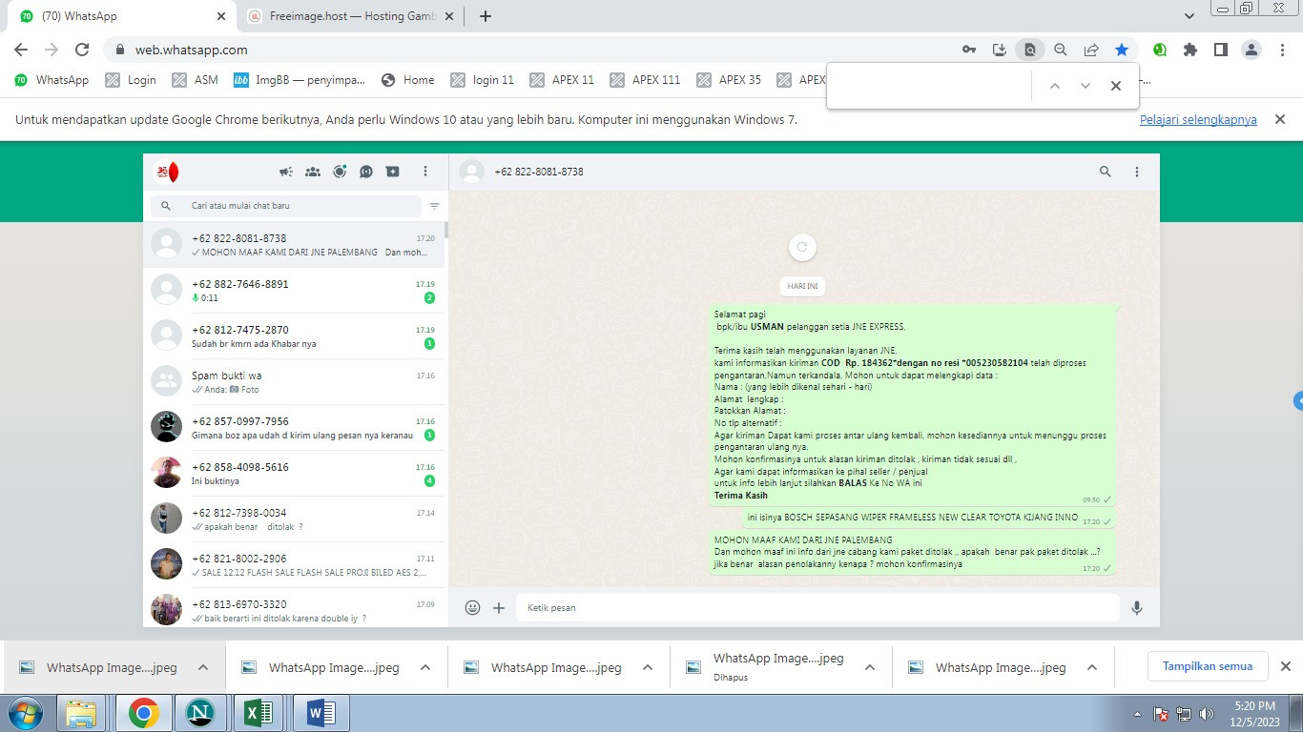The height and width of the screenshot is (732, 1303).
Task: Open the saved passwords key icon
Action: [x=969, y=50]
